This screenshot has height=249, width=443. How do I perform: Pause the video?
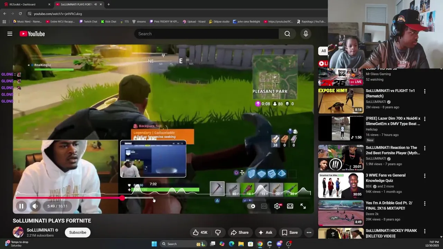click(21, 206)
